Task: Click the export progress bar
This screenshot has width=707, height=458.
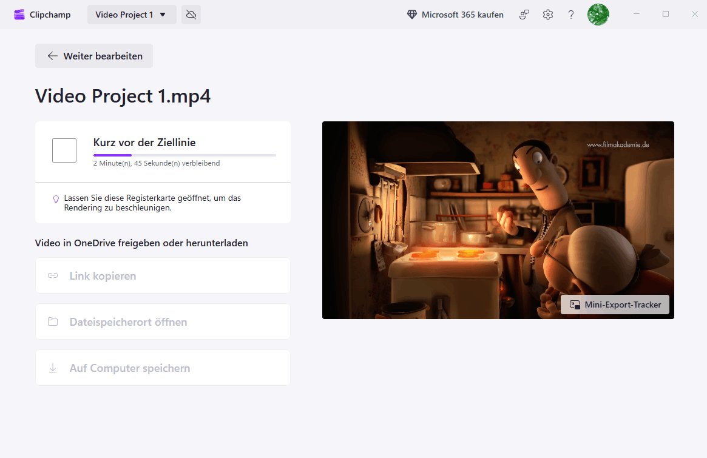Action: (x=184, y=155)
